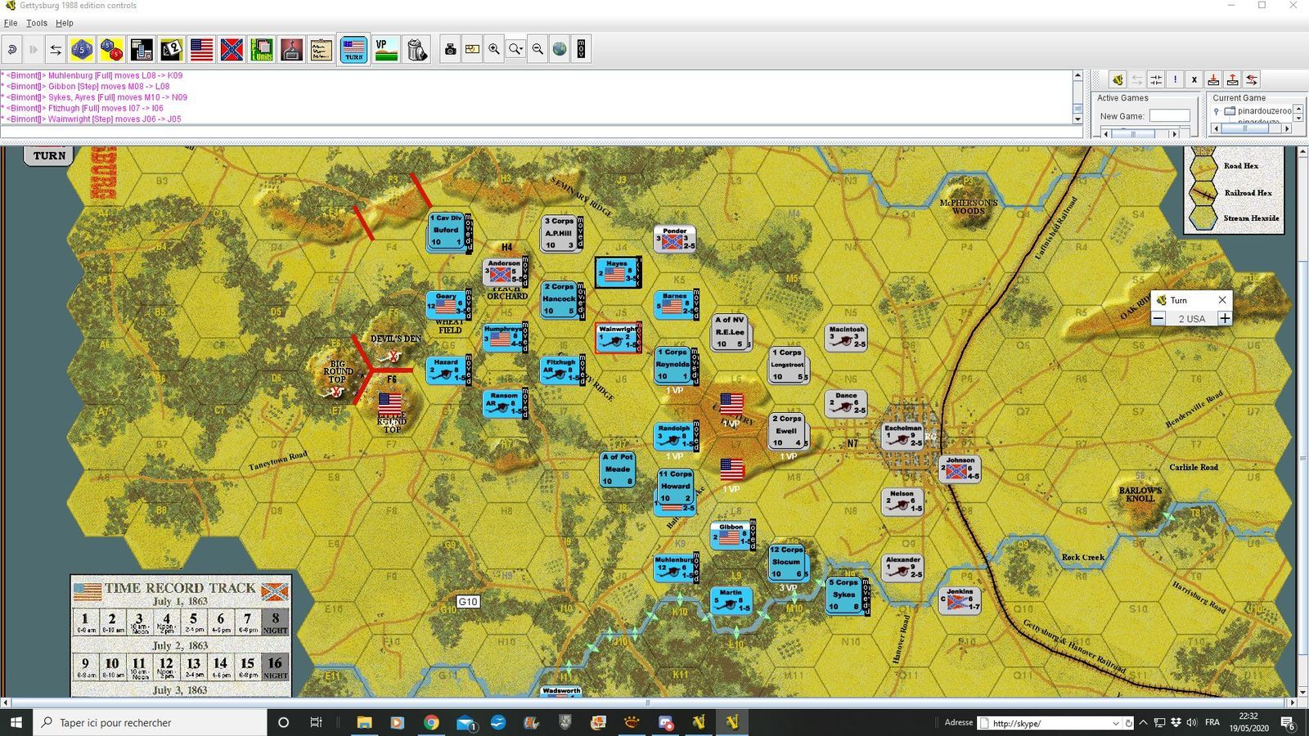
Task: Click the zoom in magnifier icon
Action: [494, 50]
